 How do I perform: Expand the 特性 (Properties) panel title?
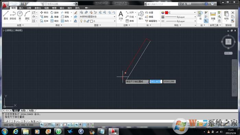(x=178, y=25)
